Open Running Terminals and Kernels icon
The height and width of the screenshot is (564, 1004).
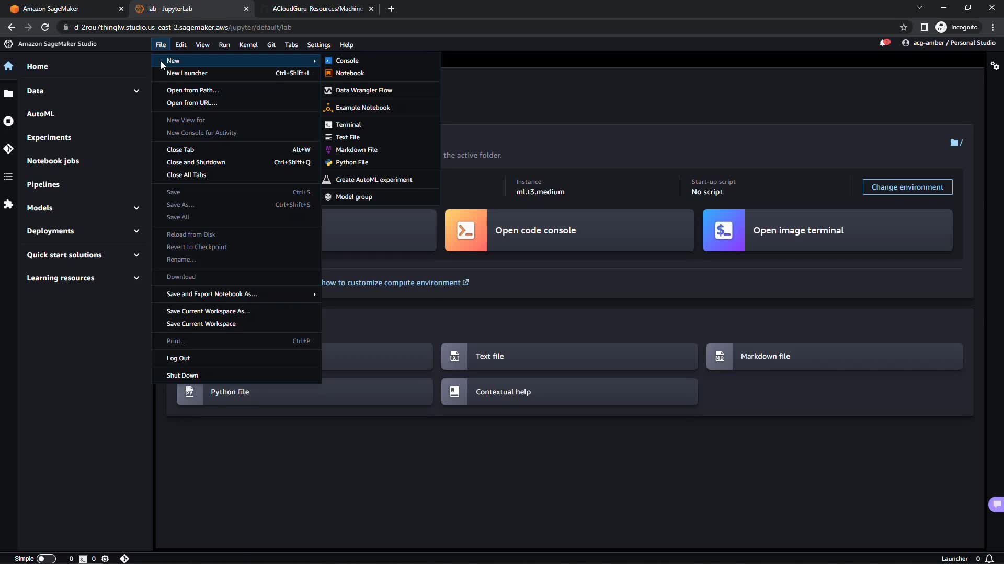(x=8, y=122)
